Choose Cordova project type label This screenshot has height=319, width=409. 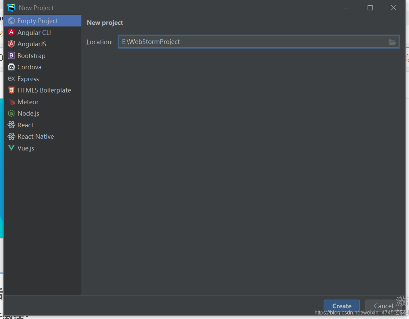29,67
